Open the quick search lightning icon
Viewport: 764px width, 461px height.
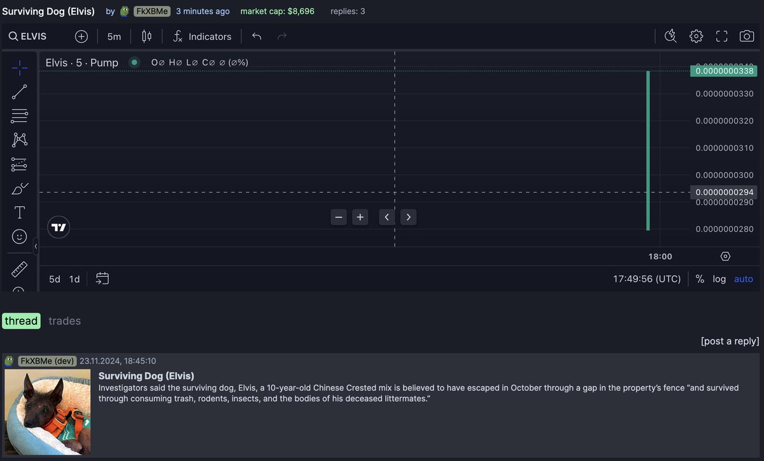(x=670, y=36)
